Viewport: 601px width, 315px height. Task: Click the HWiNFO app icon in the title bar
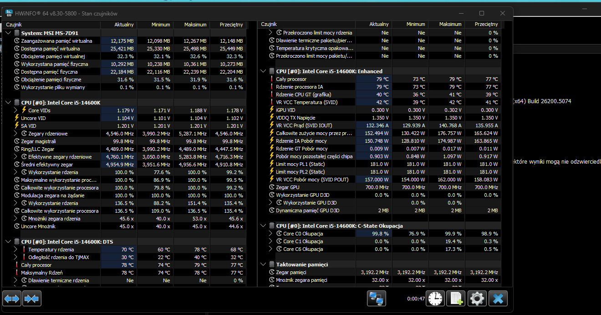click(9, 13)
